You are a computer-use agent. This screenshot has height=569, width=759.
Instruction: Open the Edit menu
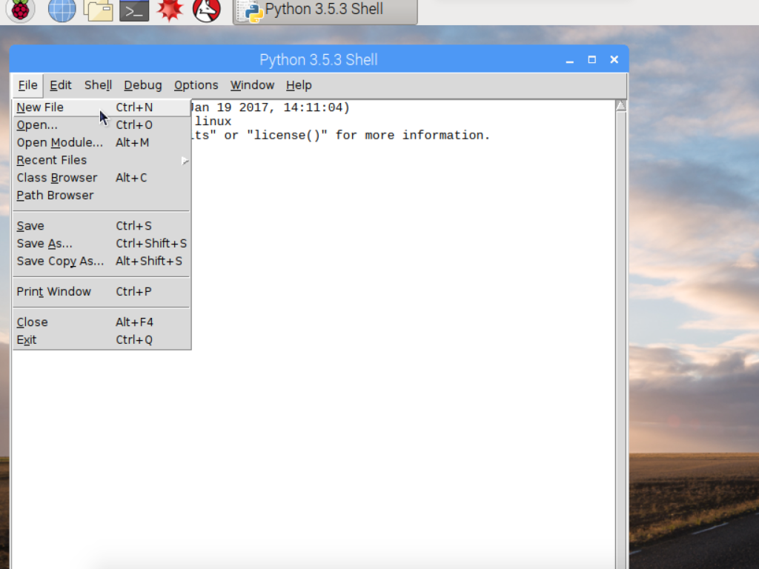[61, 86]
